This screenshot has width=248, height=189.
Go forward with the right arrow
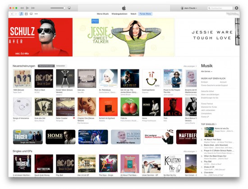pos(16,14)
